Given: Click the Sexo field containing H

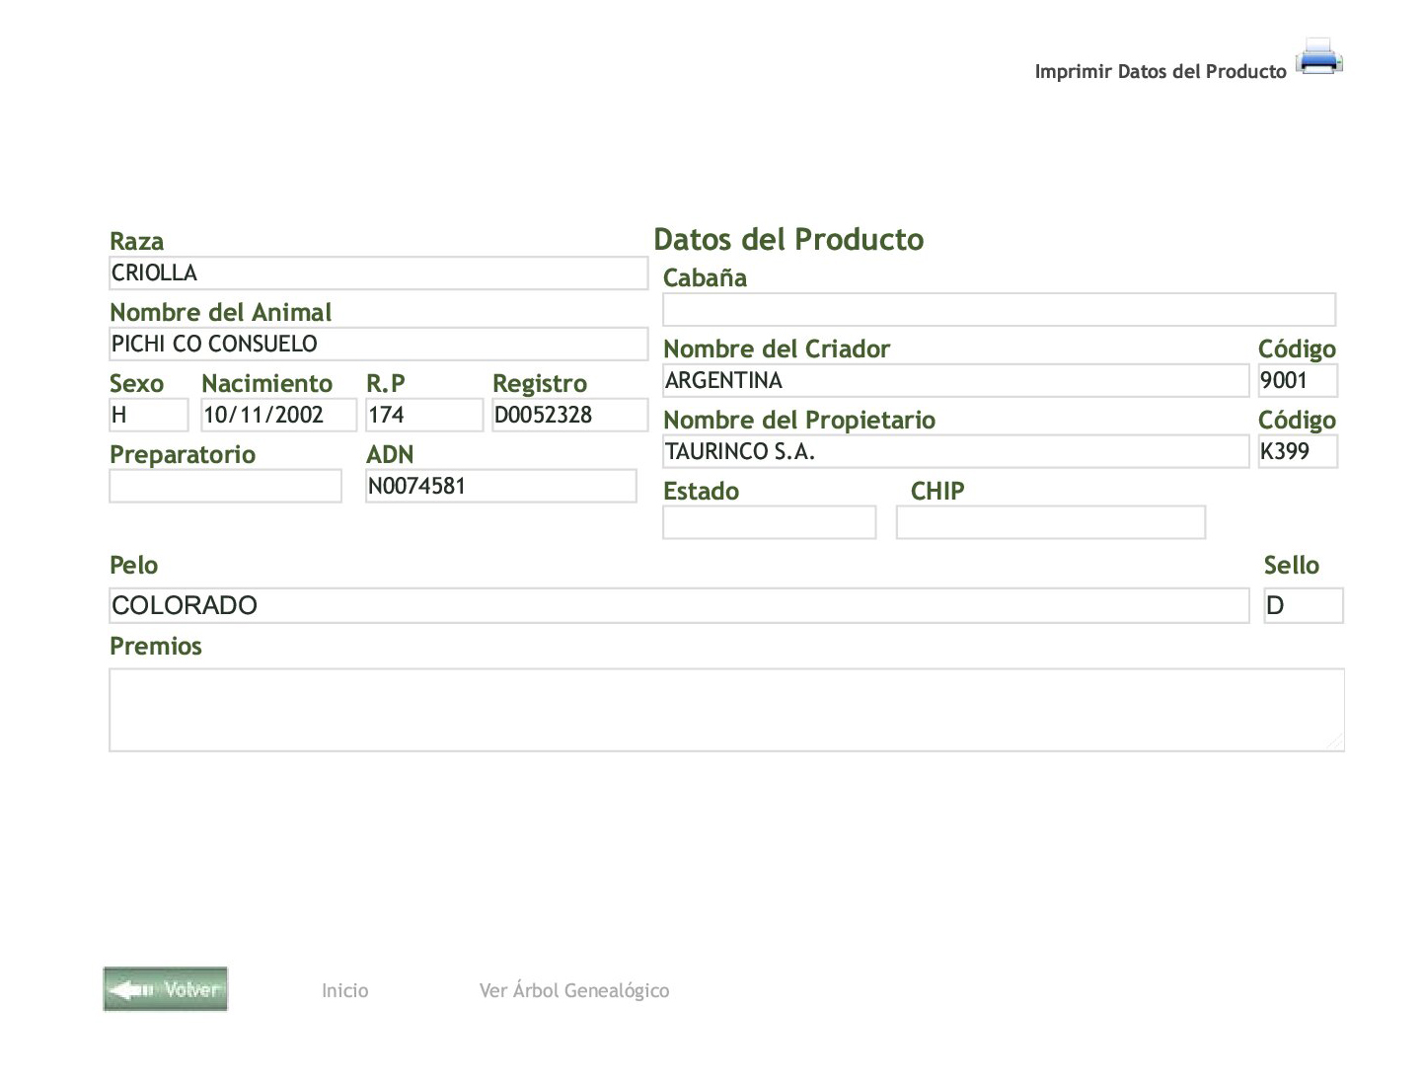Looking at the screenshot, I should pos(148,416).
